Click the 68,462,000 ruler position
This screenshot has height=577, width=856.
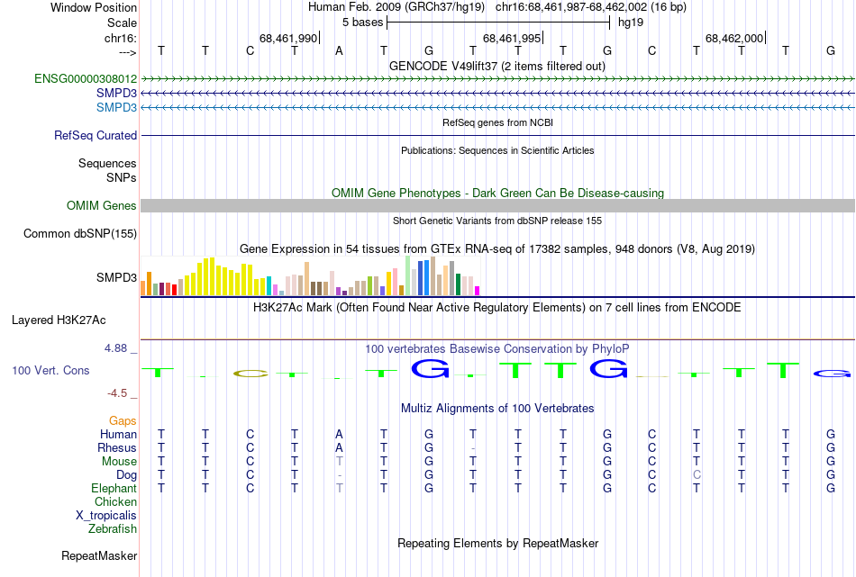734,38
